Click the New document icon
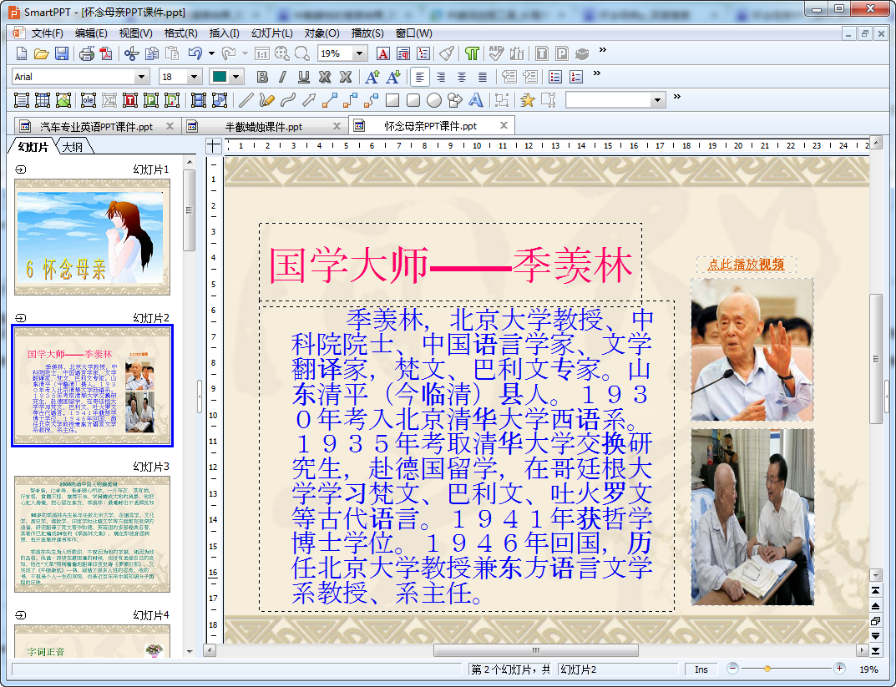This screenshot has height=687, width=896. coord(21,53)
